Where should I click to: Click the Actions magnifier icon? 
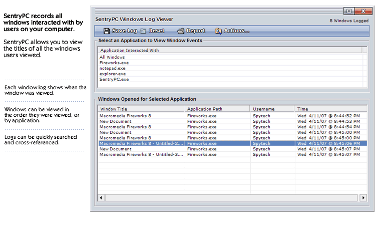218,31
